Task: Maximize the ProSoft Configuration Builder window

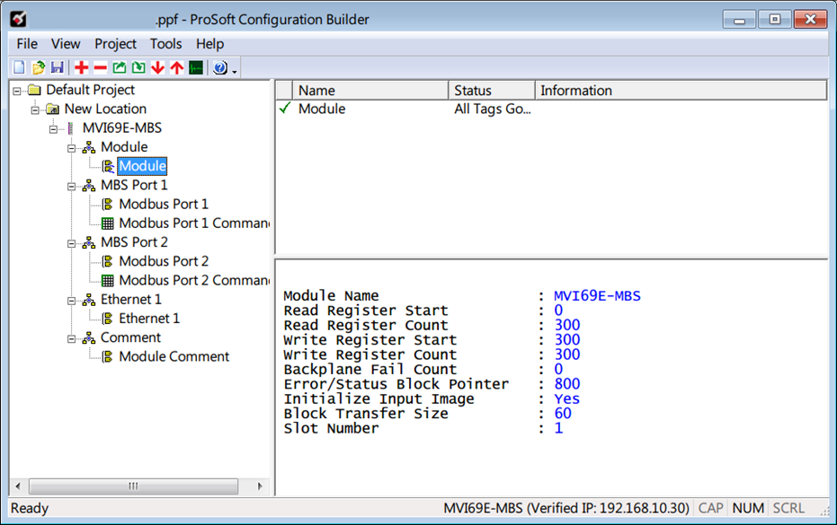Action: [775, 20]
